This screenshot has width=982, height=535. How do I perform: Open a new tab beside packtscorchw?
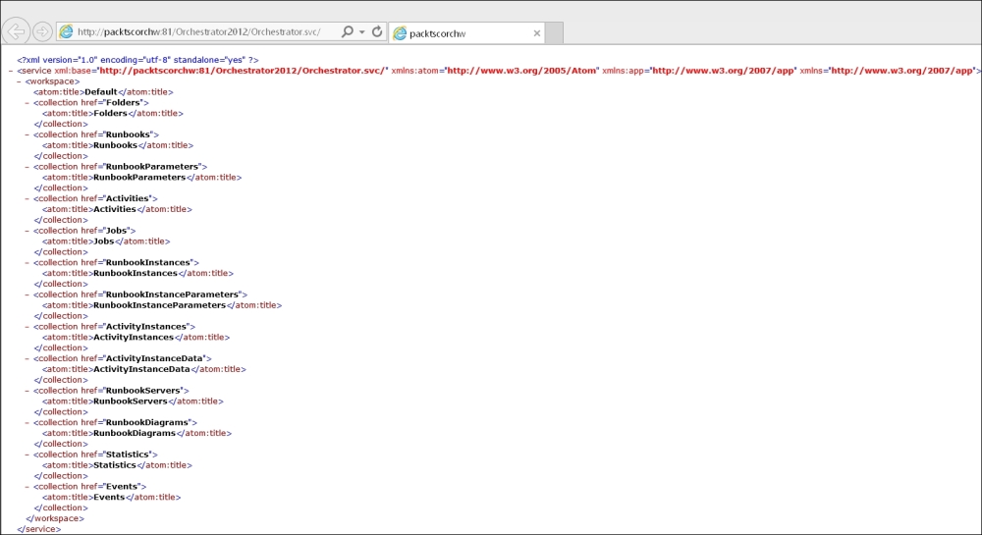pyautogui.click(x=554, y=33)
